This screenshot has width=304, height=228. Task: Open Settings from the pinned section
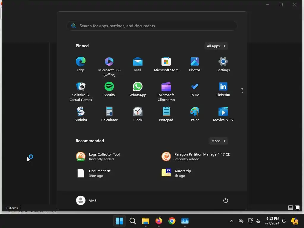pyautogui.click(x=223, y=64)
